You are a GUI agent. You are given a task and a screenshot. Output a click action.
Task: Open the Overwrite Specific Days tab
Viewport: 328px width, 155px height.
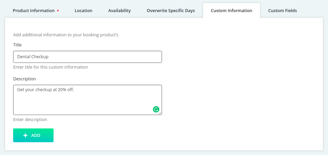(x=171, y=11)
